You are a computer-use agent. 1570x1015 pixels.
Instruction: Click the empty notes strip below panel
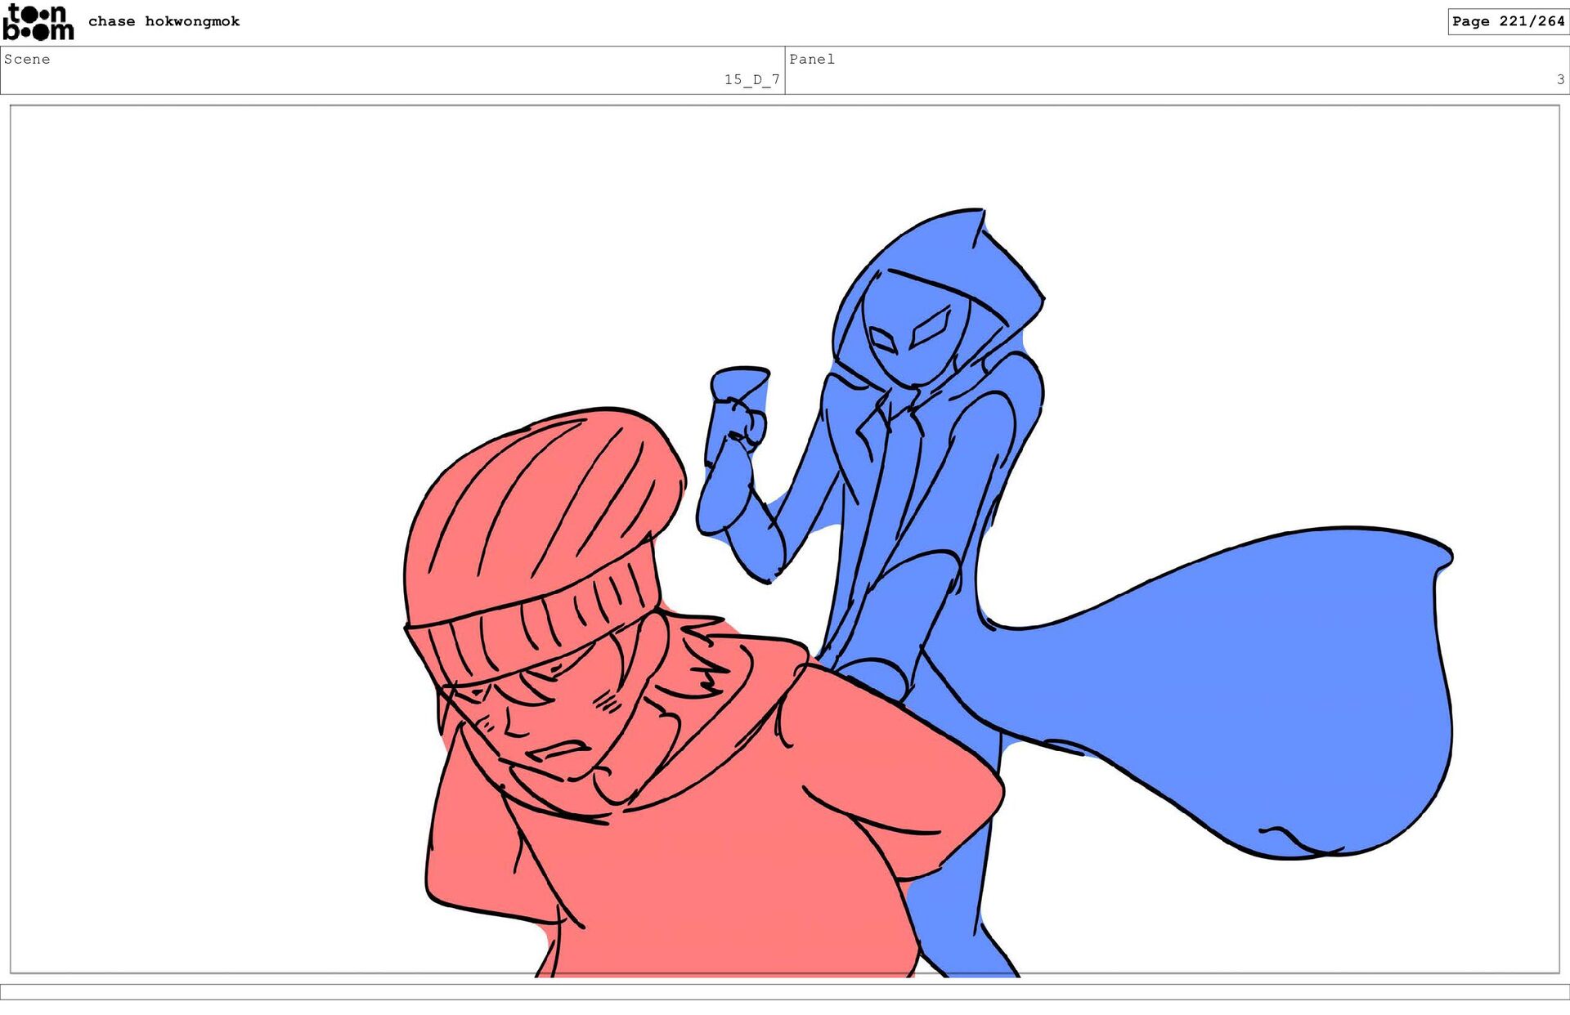[785, 991]
